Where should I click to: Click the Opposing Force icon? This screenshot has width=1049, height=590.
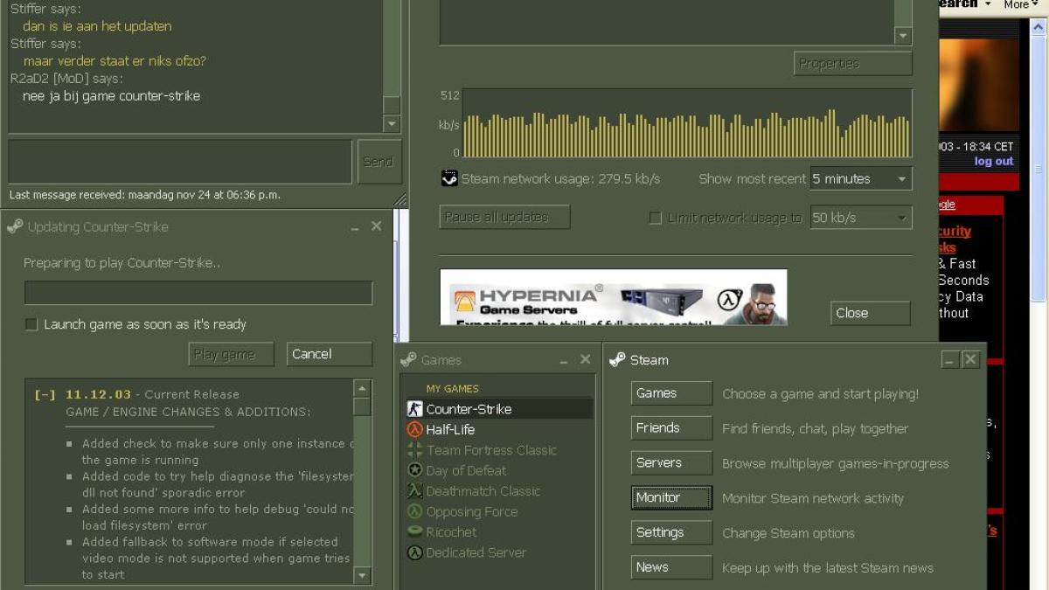tap(415, 512)
